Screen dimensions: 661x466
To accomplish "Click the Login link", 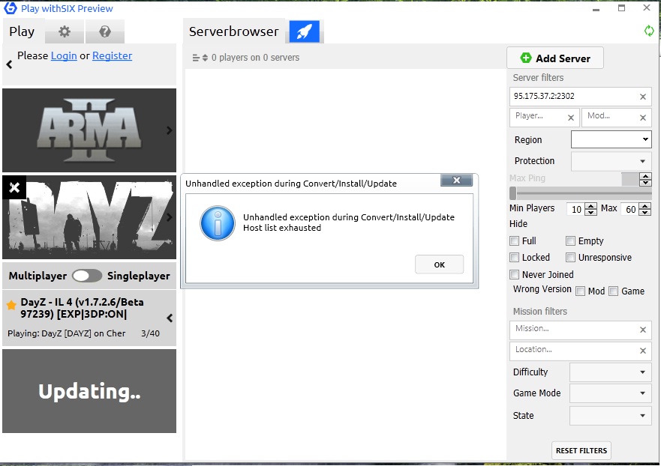I will click(x=64, y=55).
